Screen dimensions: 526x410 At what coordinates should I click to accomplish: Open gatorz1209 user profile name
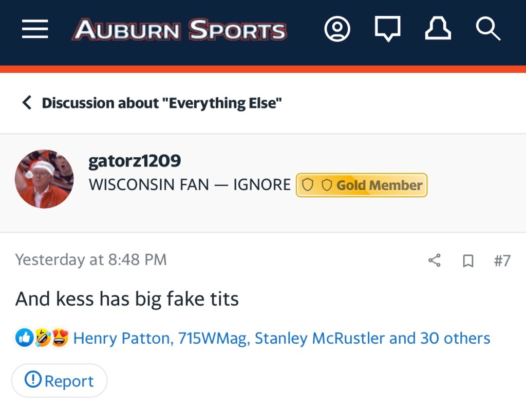point(135,161)
